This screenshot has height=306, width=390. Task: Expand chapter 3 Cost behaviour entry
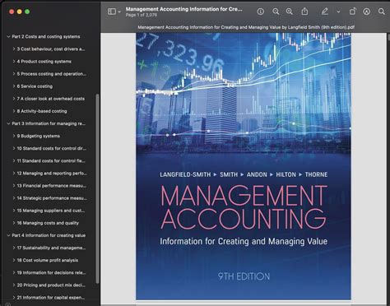(14, 49)
